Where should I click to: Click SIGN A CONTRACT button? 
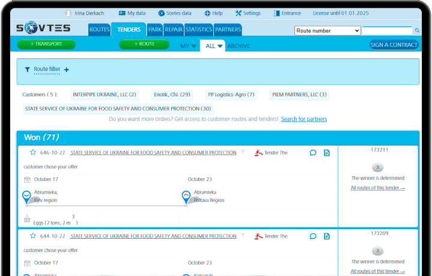(394, 44)
